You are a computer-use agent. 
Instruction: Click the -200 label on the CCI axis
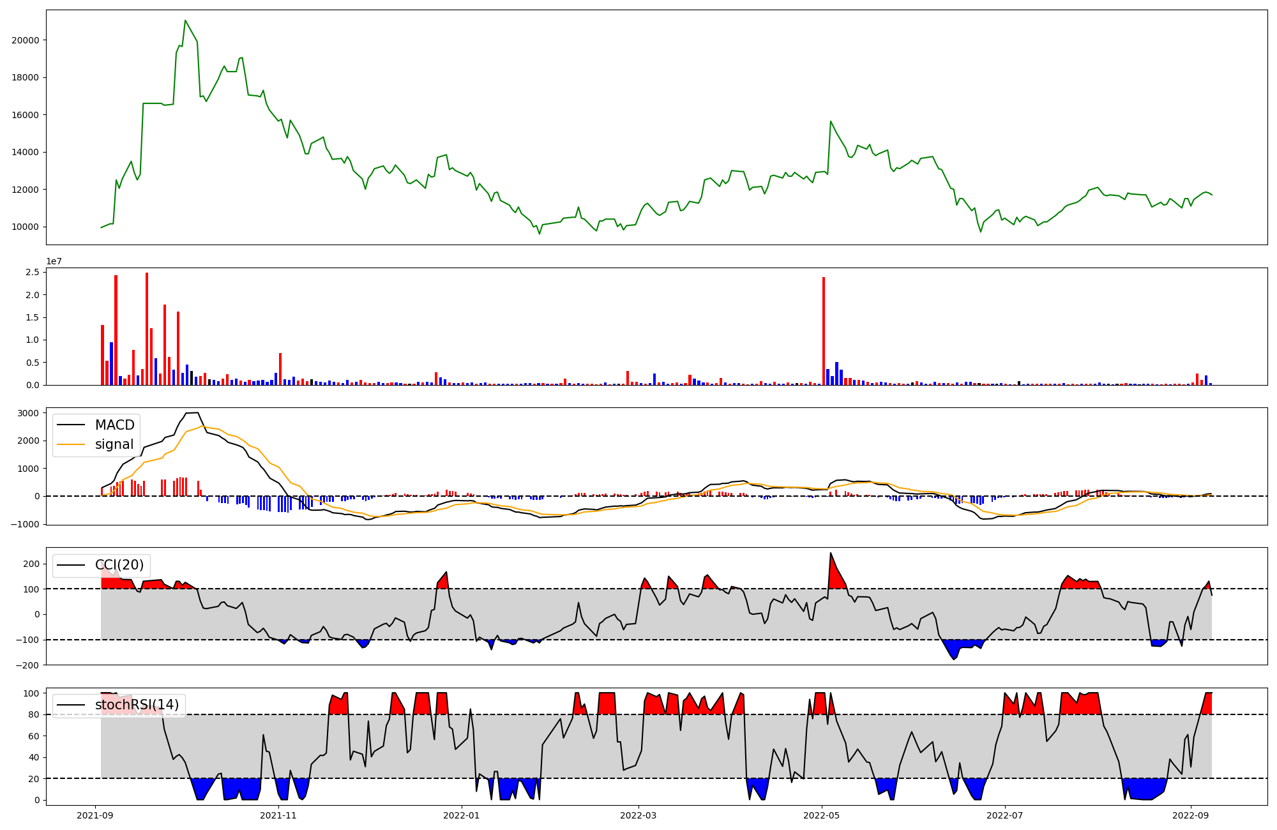click(x=27, y=665)
